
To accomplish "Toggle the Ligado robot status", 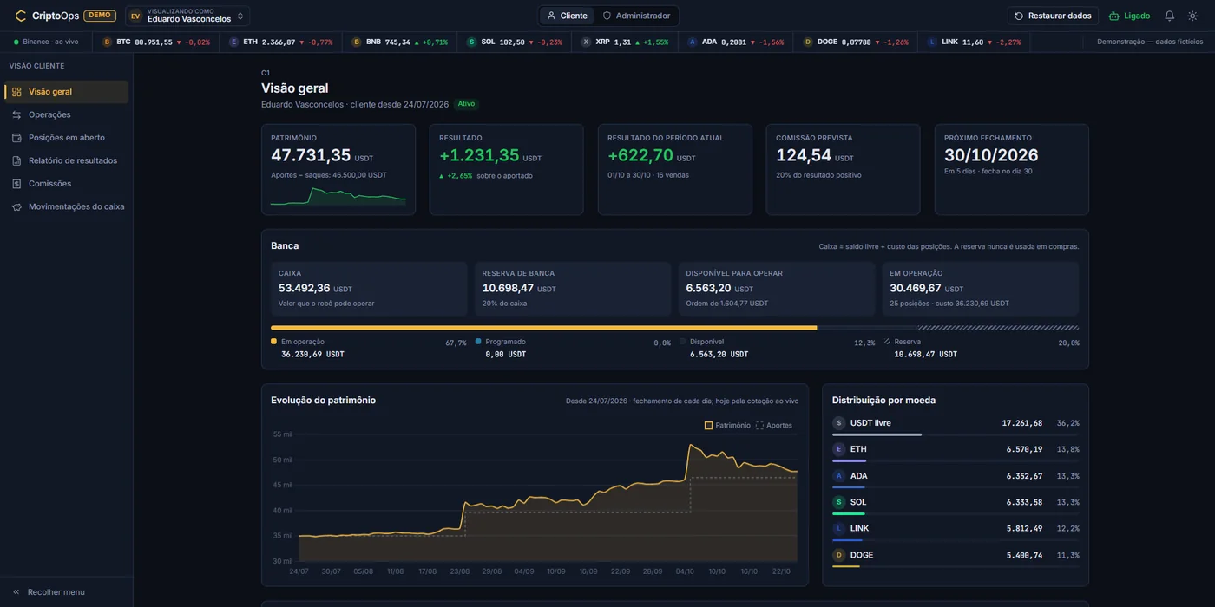I will tap(1129, 16).
